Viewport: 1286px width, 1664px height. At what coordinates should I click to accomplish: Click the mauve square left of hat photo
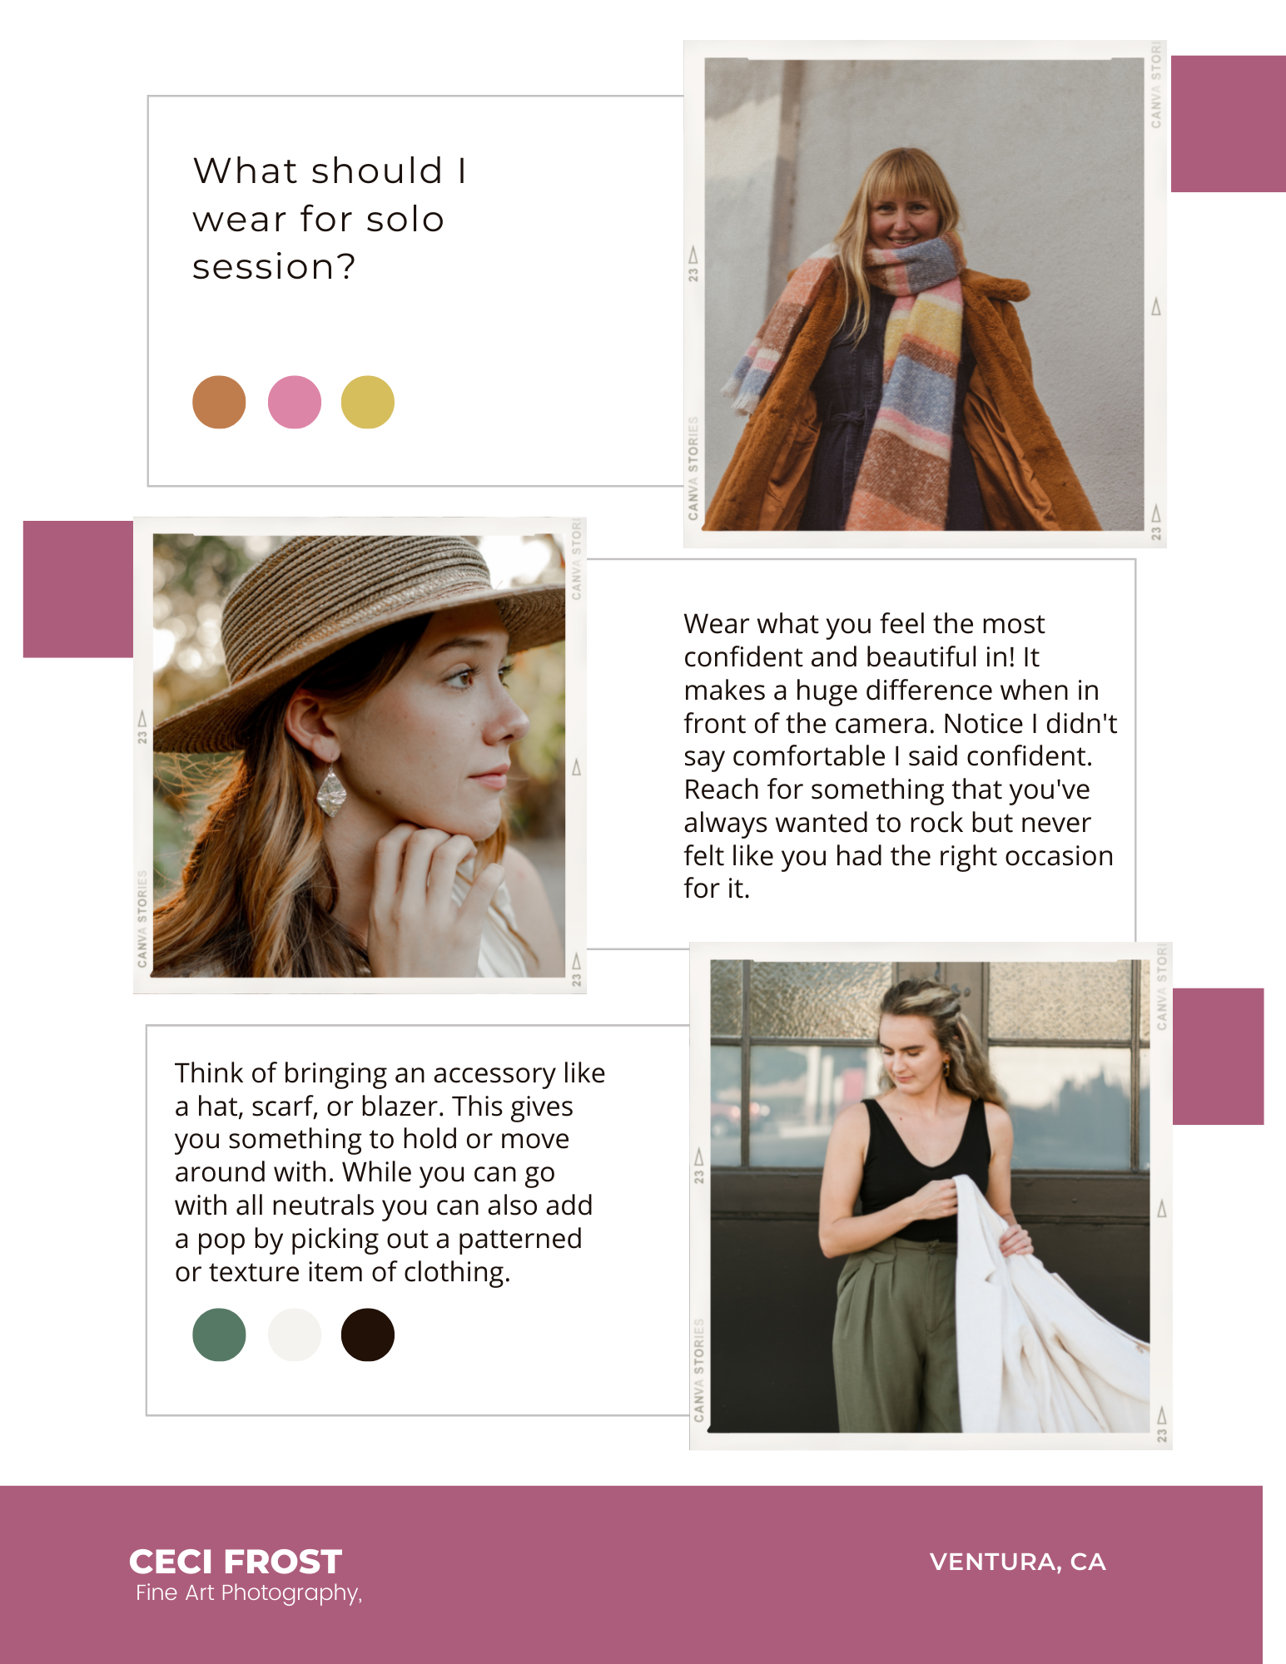[x=78, y=589]
